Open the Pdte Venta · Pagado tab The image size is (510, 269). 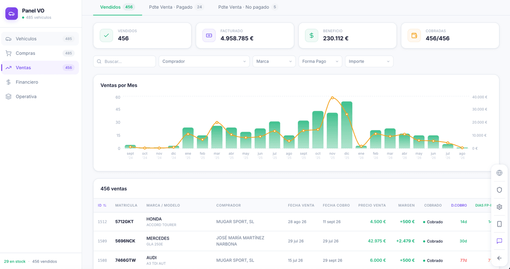tap(176, 7)
